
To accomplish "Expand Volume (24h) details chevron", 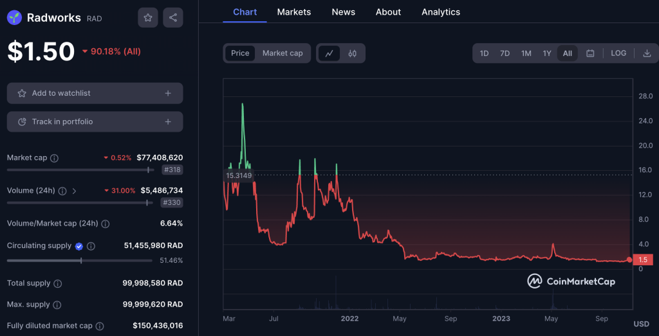I will [74, 191].
